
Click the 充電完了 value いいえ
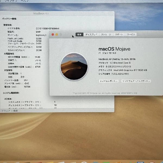(38, 60)
